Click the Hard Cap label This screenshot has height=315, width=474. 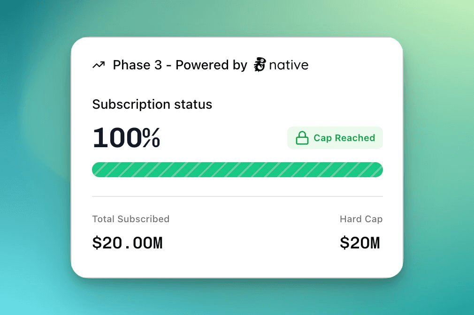tap(361, 219)
